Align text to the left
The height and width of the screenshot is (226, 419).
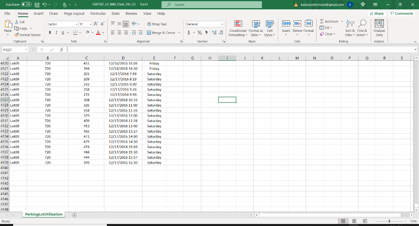[x=113, y=33]
